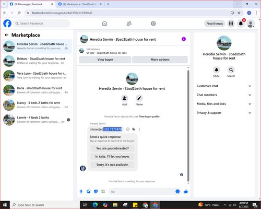React to the Interested message with emoji icon
This screenshot has width=261, height=209.
coord(128,129)
